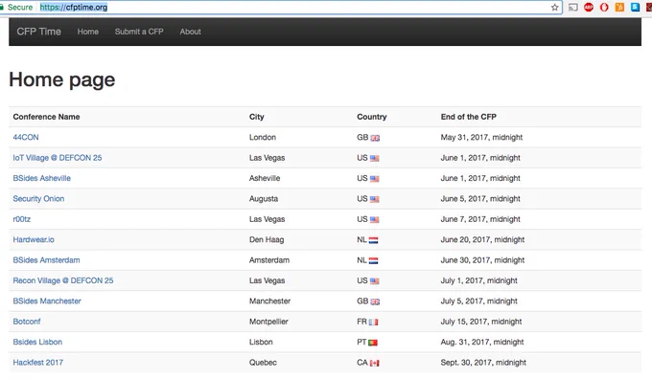The image size is (652, 379).
Task: Open the r00tz conference link
Action: (22, 219)
